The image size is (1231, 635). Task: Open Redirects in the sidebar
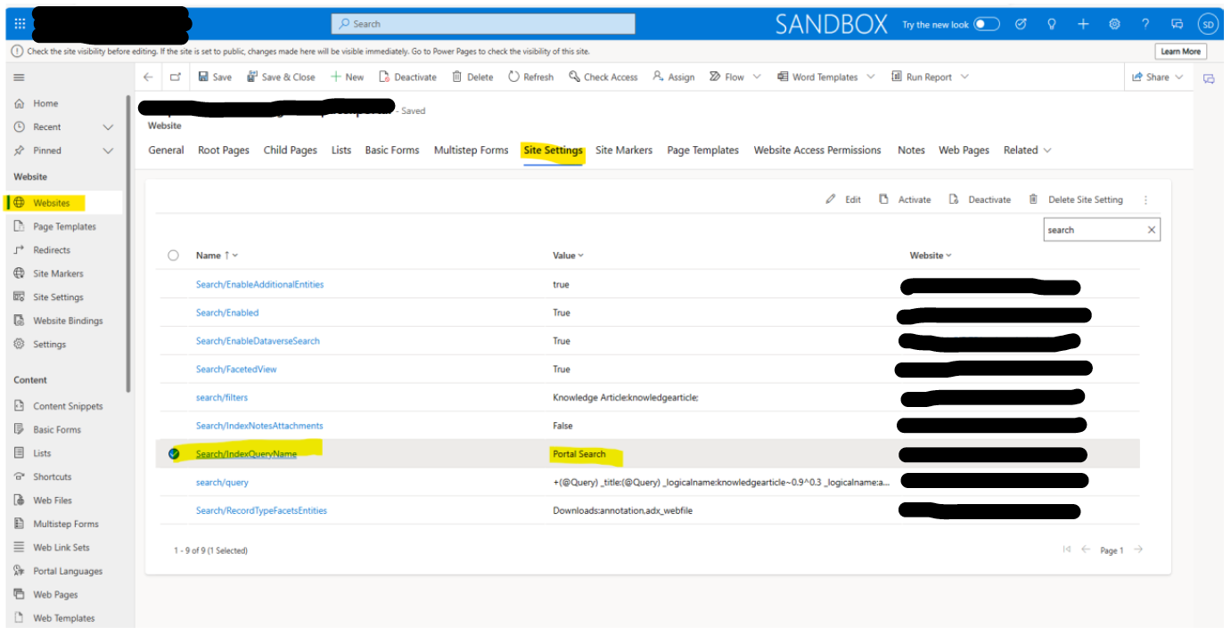pyautogui.click(x=52, y=250)
